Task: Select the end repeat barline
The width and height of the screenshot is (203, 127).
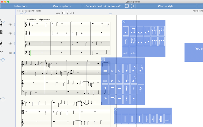Action: tap(154, 119)
